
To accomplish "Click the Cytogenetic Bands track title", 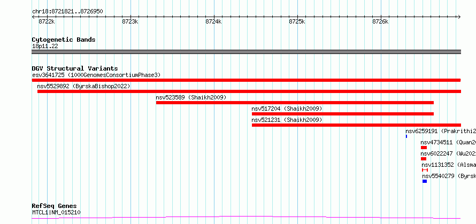I will [64, 40].
